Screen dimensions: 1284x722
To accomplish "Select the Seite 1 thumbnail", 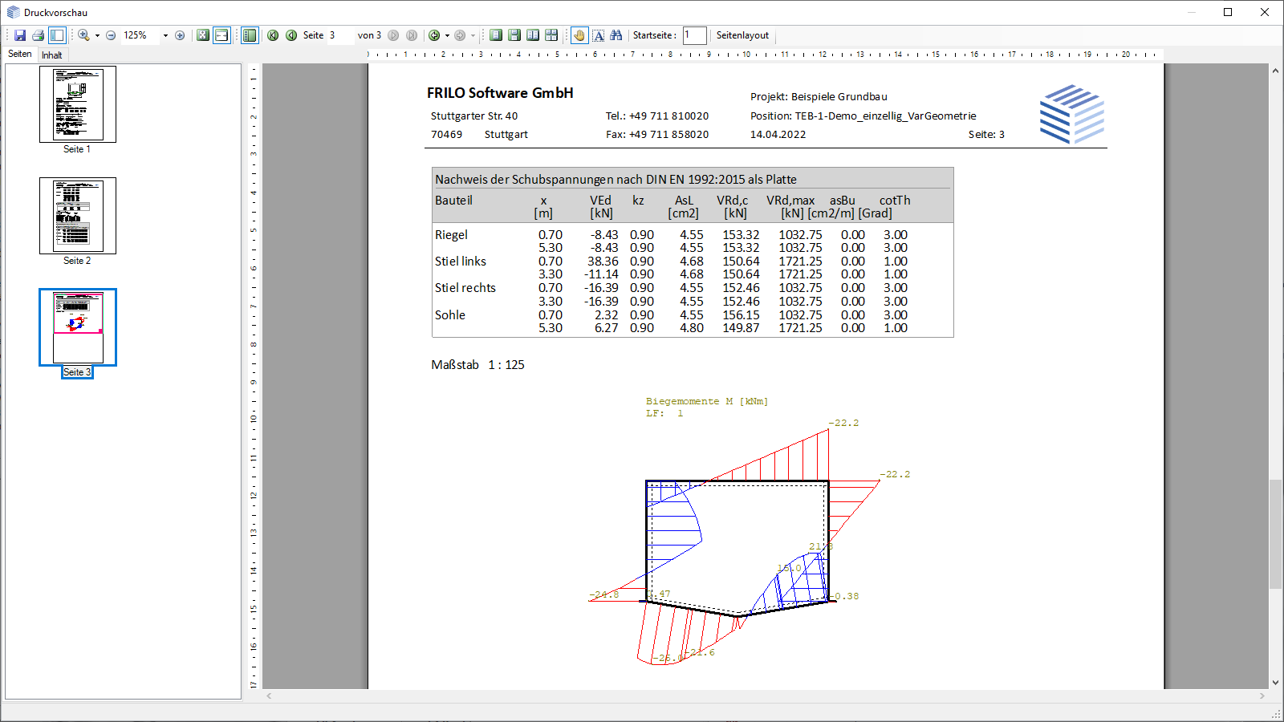I will click(x=78, y=104).
